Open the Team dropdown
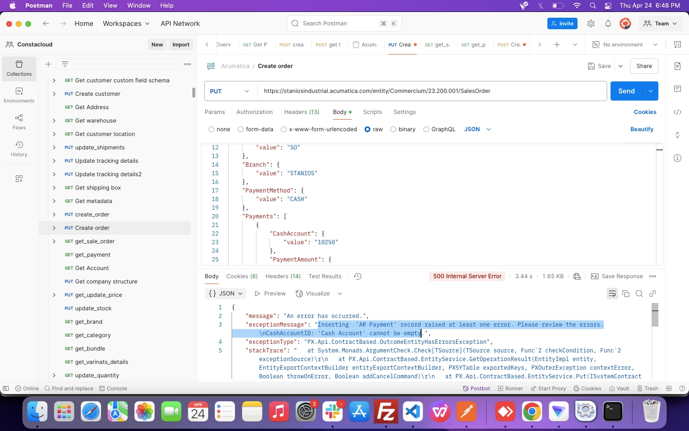This screenshot has width=689, height=431. 661,23
